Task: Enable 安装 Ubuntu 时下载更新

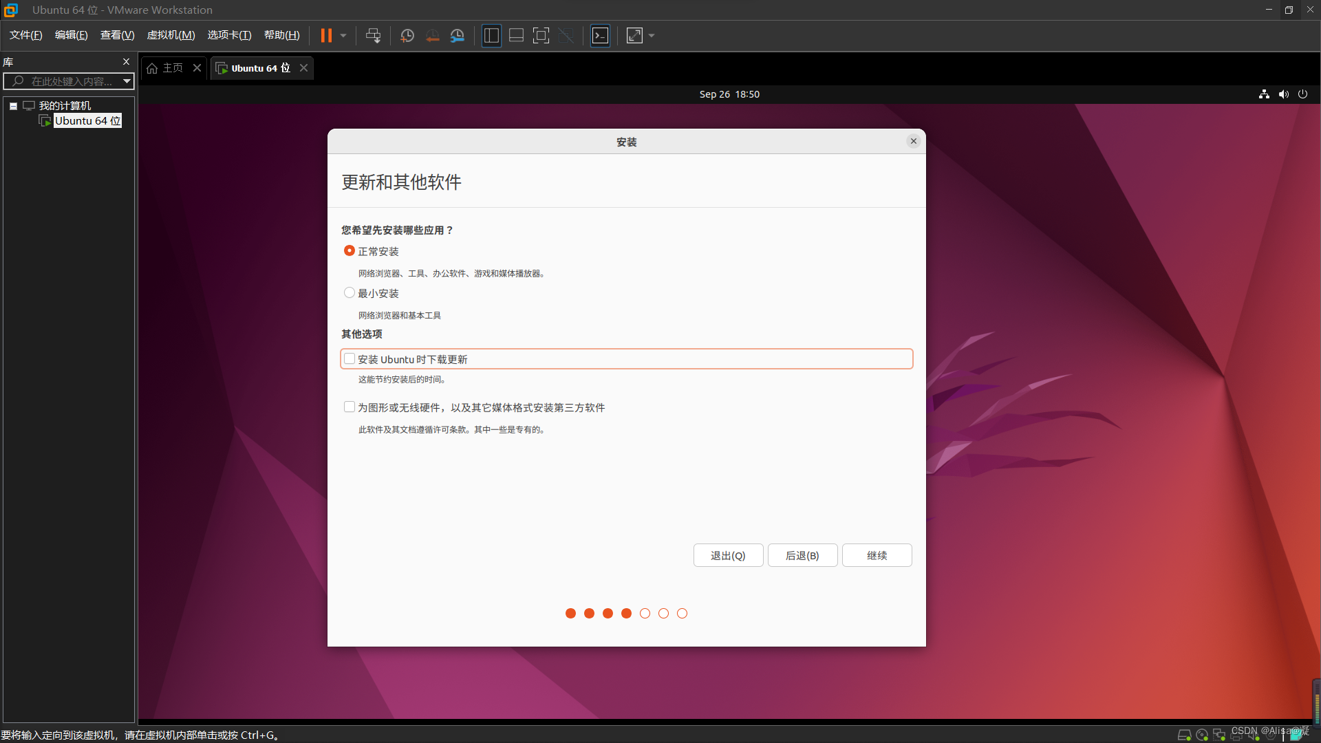Action: point(351,358)
